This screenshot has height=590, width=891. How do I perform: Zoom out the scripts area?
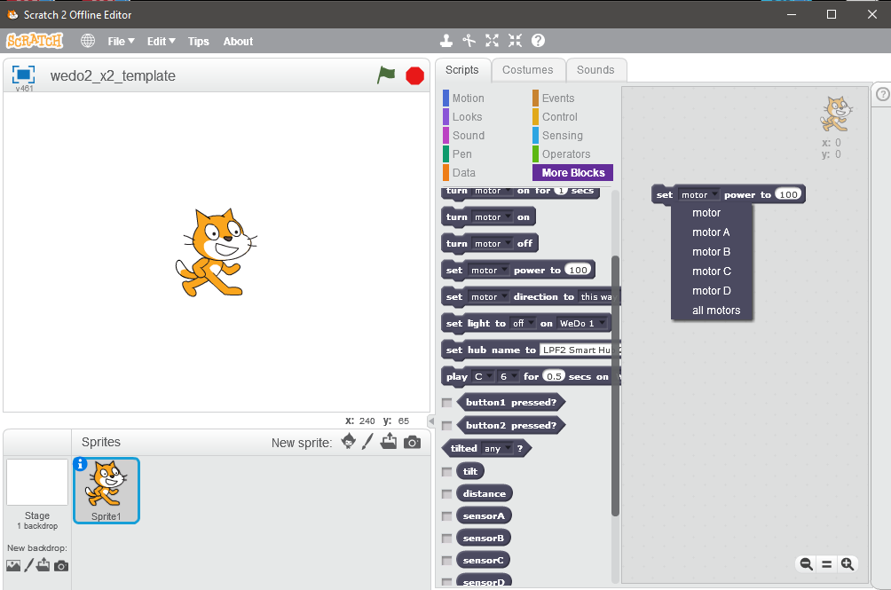(x=806, y=564)
